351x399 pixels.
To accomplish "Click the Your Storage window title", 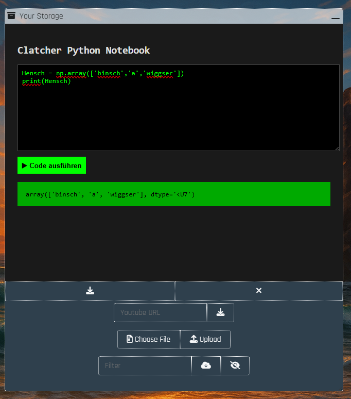I will (41, 16).
